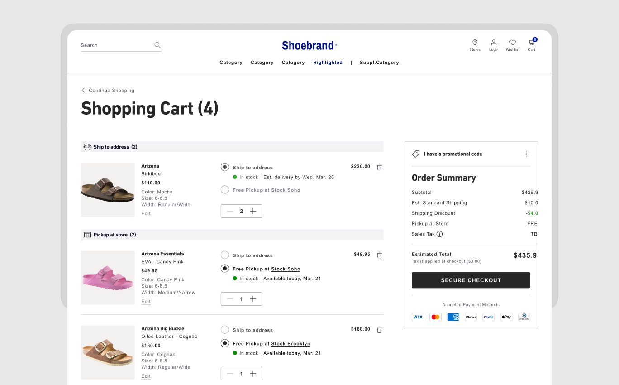Open the Highlighted nav item
This screenshot has height=385, width=619.
328,63
